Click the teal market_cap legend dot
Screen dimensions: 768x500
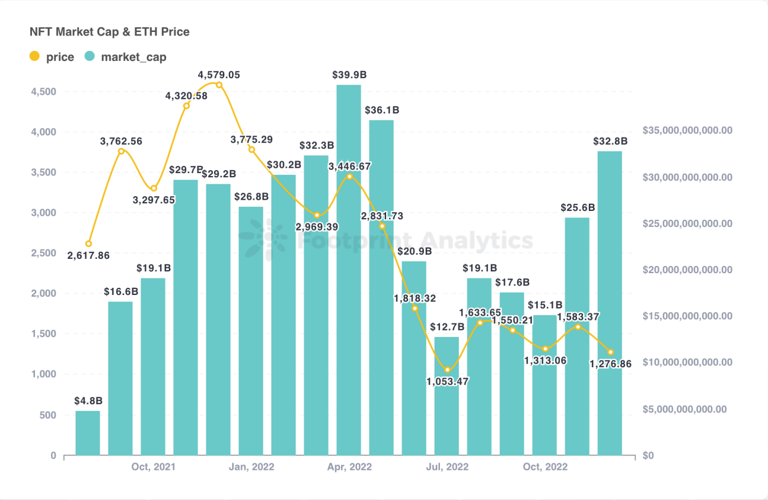click(89, 57)
